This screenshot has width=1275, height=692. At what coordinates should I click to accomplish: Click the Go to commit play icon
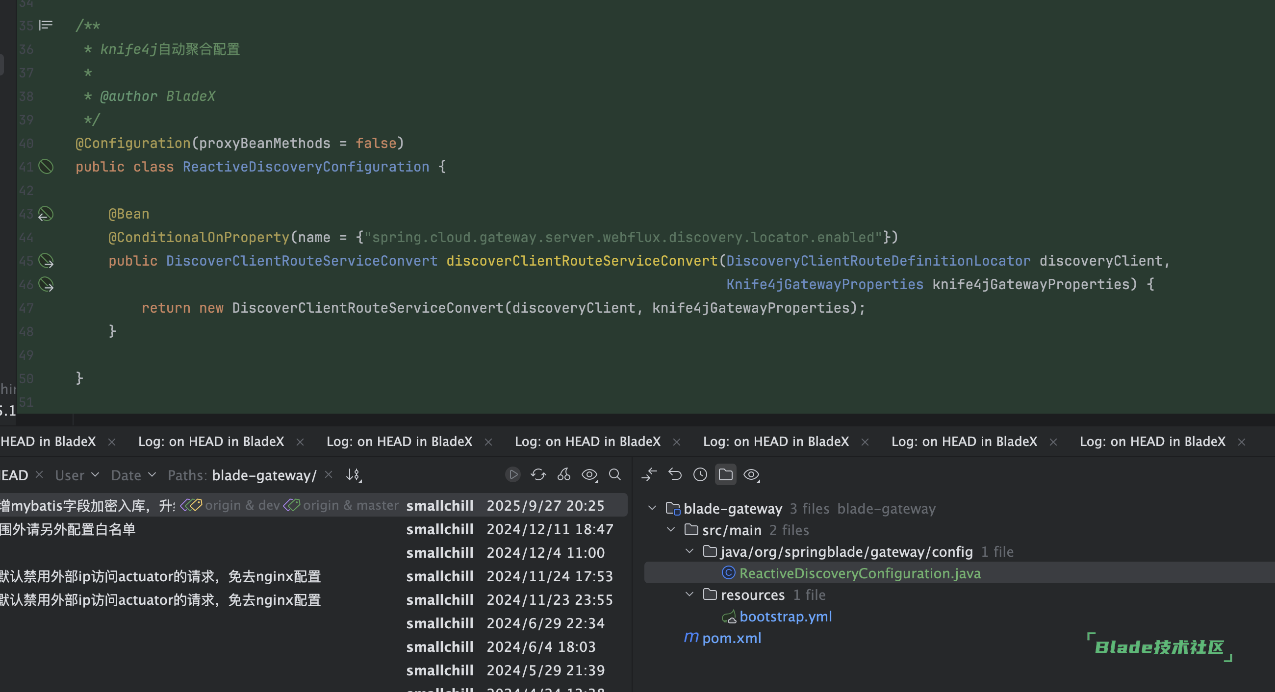click(x=513, y=475)
